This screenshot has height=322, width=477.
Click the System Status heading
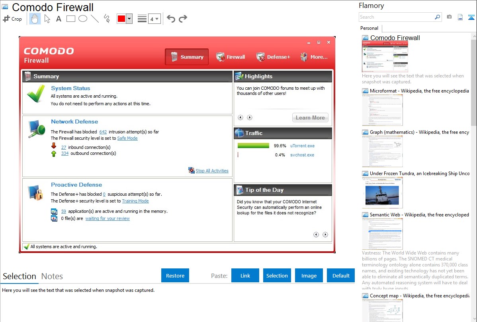click(x=70, y=88)
